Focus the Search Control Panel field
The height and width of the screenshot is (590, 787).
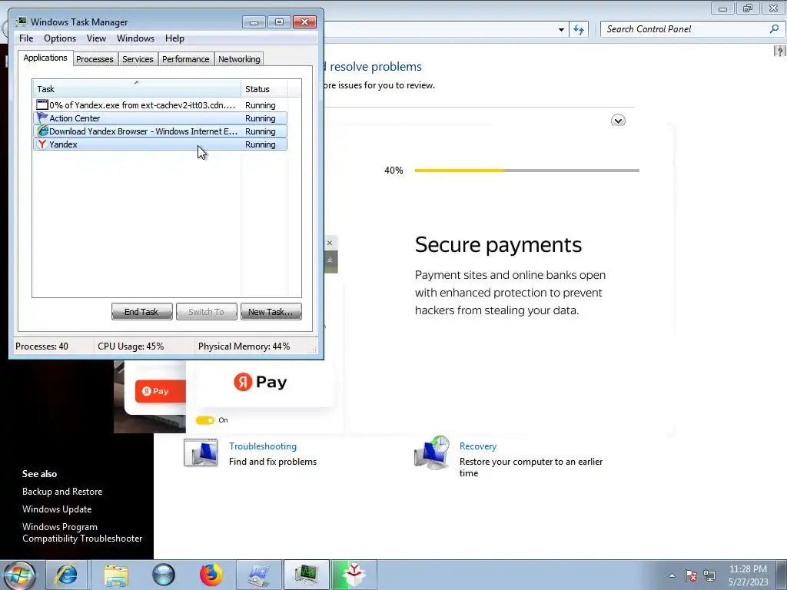[684, 29]
